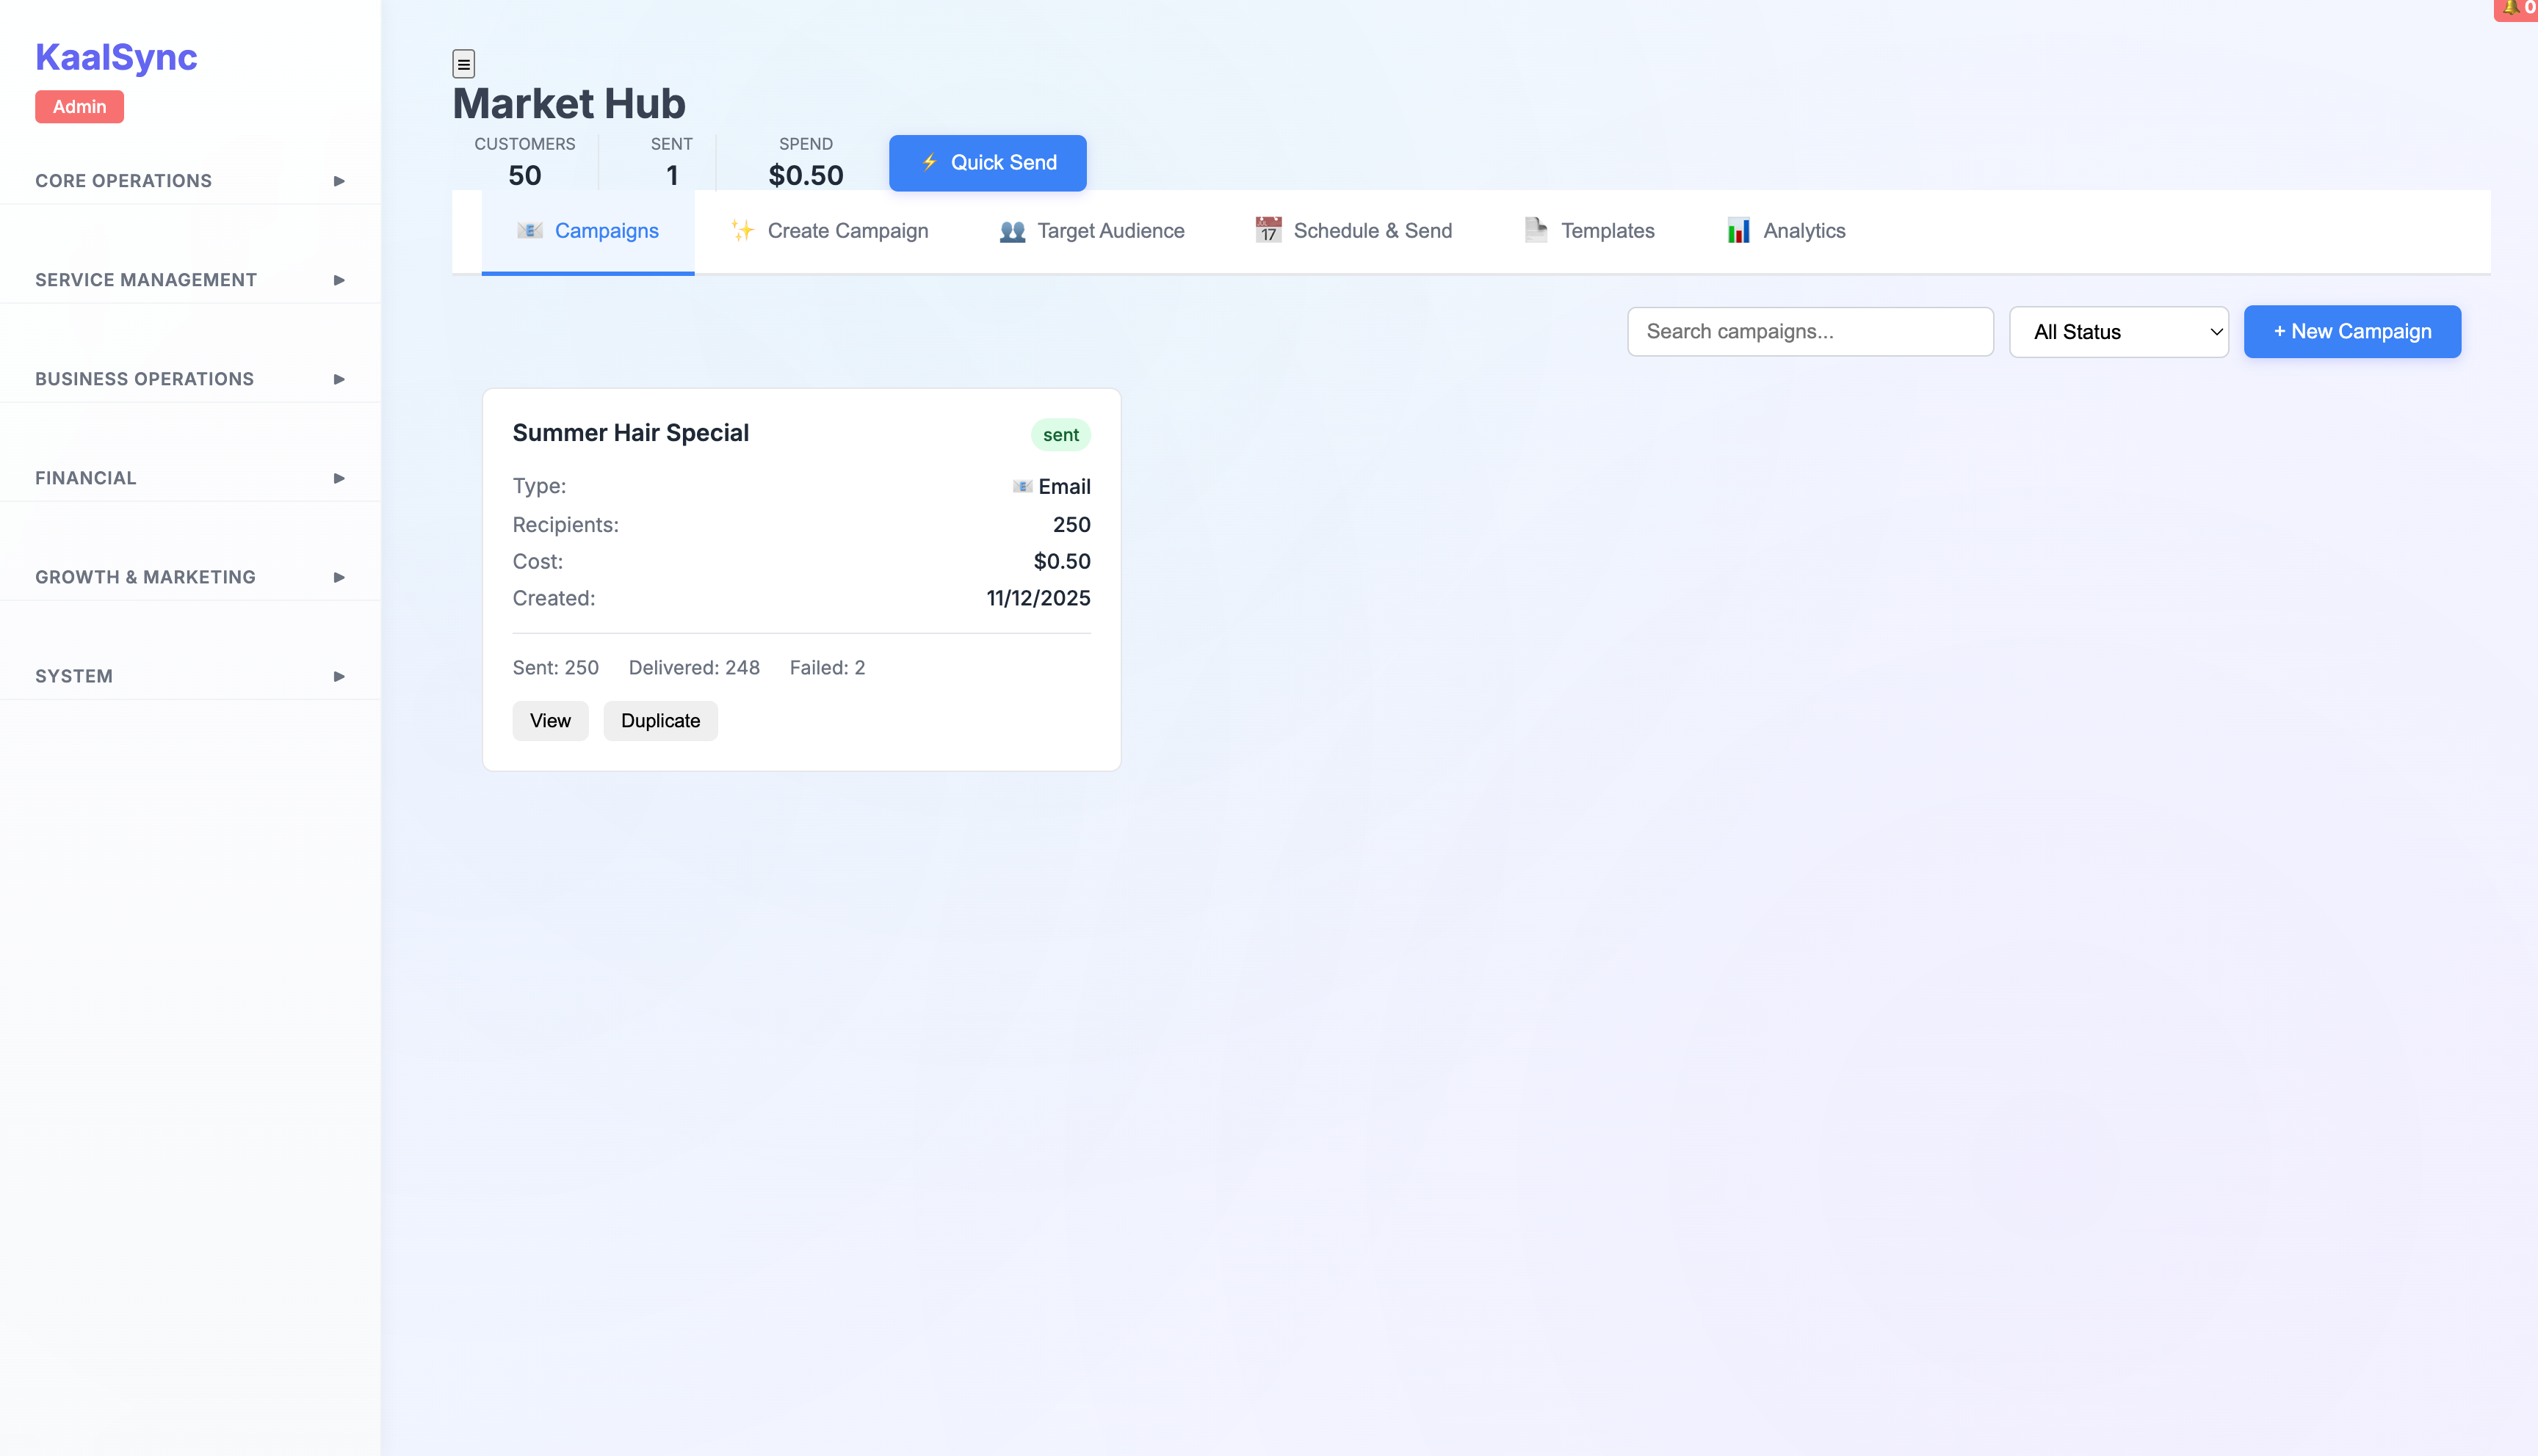Image resolution: width=2538 pixels, height=1456 pixels.
Task: Click the sparkles icon for Create Campaign
Action: click(x=741, y=231)
